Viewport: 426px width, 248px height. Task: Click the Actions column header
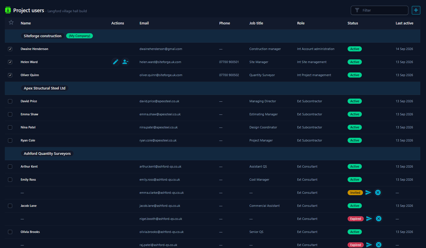118,23
